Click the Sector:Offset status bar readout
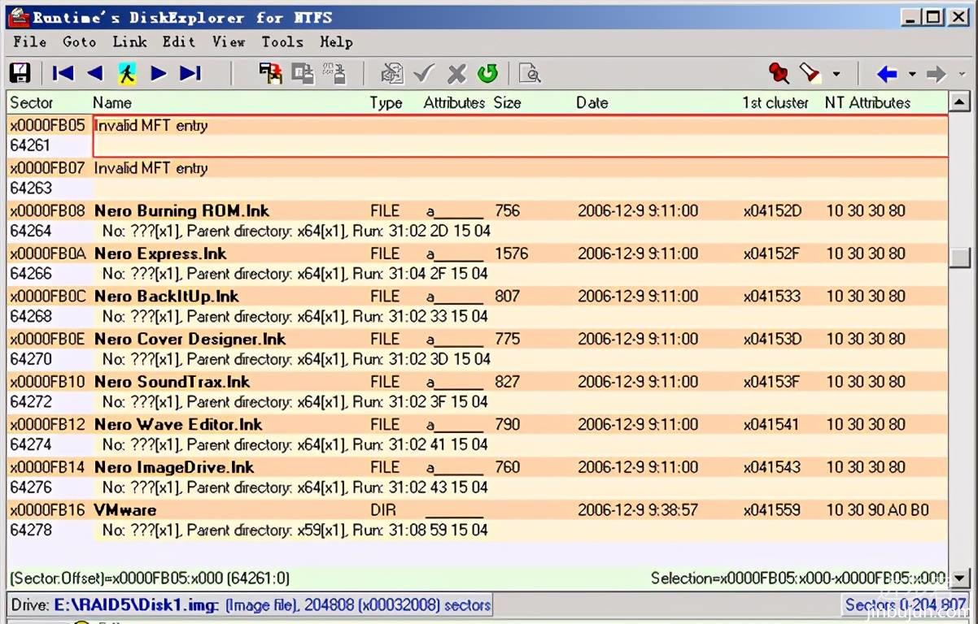Screen dimensions: 978x624 149,578
